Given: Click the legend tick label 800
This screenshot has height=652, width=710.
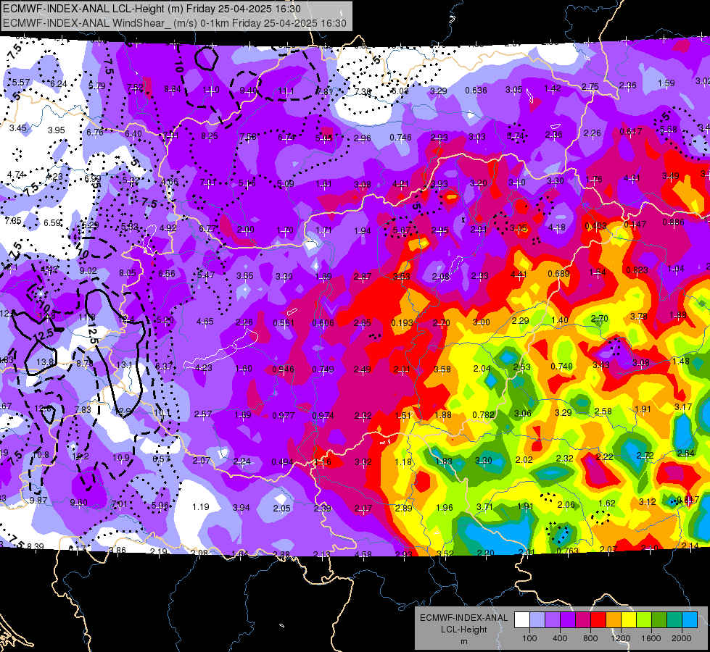Looking at the screenshot, I should pos(590,638).
